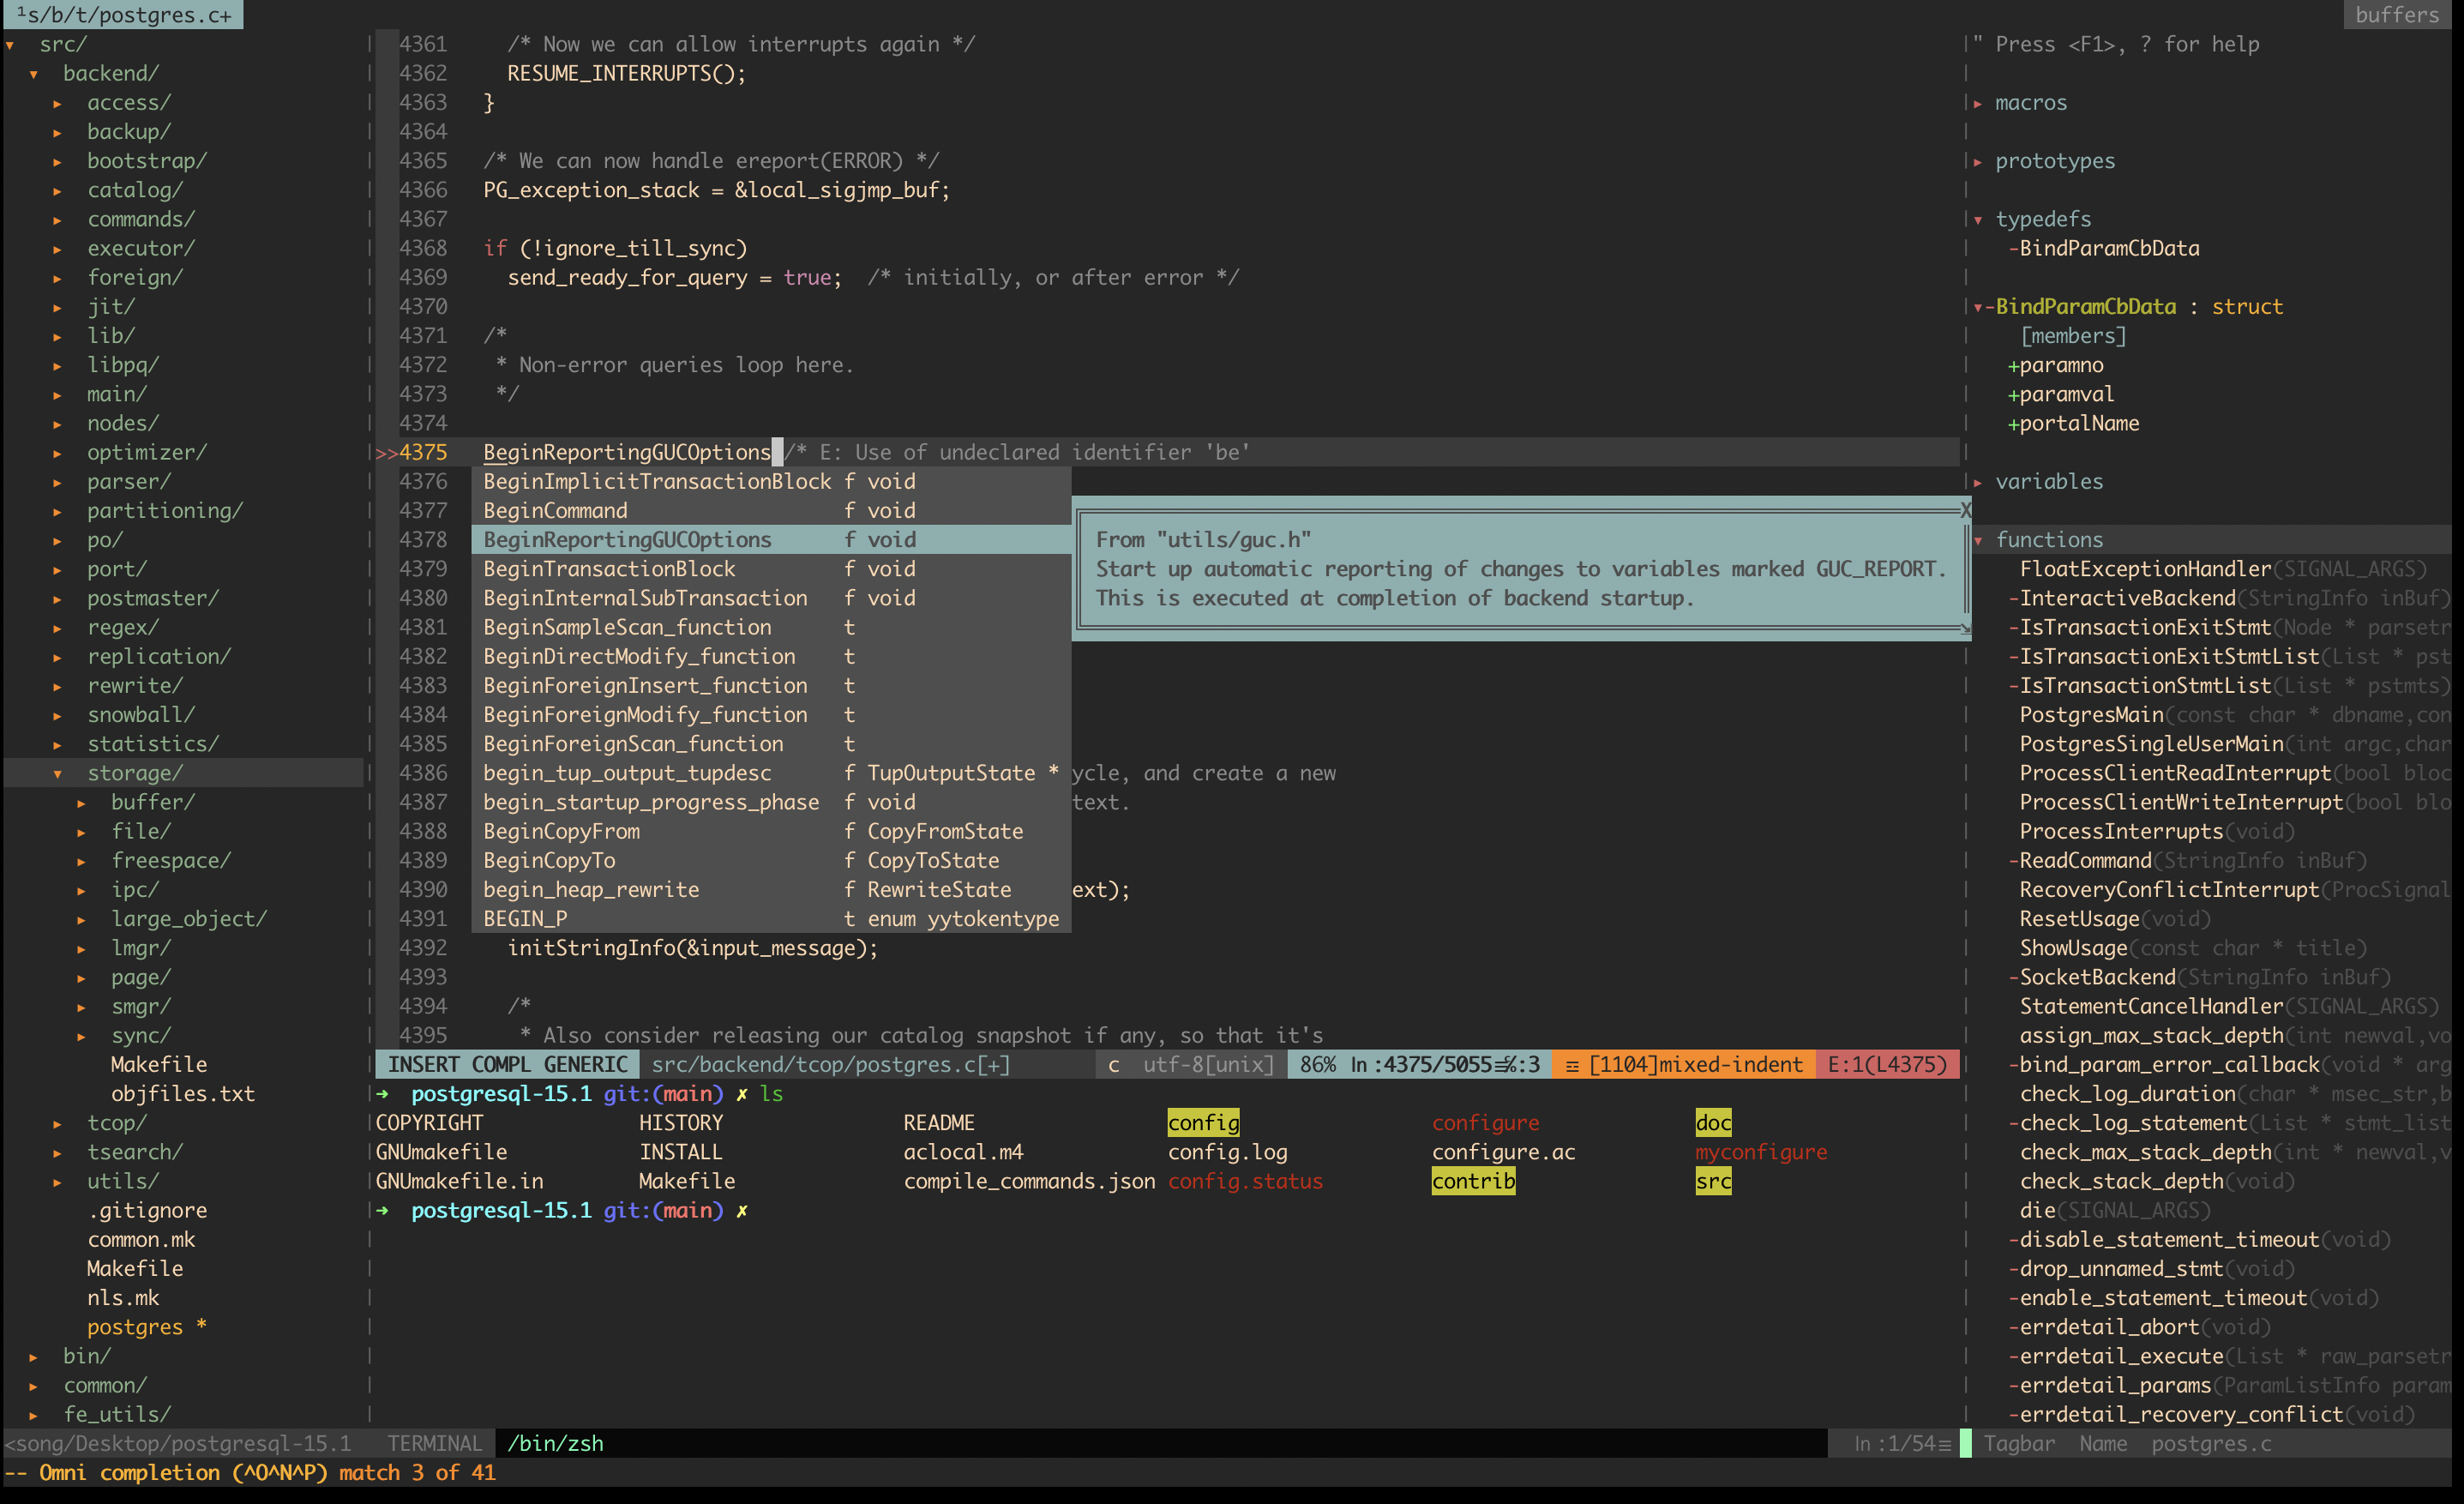Image resolution: width=2464 pixels, height=1504 pixels.
Task: Jump to PostgresMain in the Tagbar list
Action: tap(2091, 715)
